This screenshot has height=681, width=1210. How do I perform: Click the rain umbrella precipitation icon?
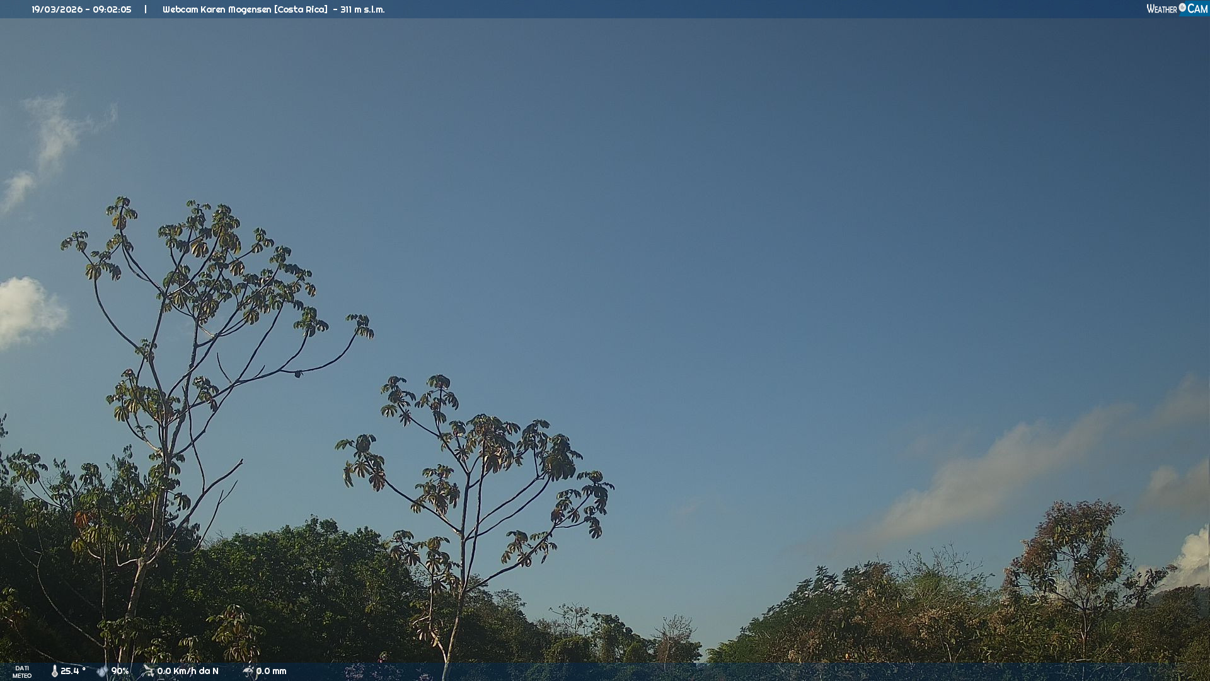[248, 671]
